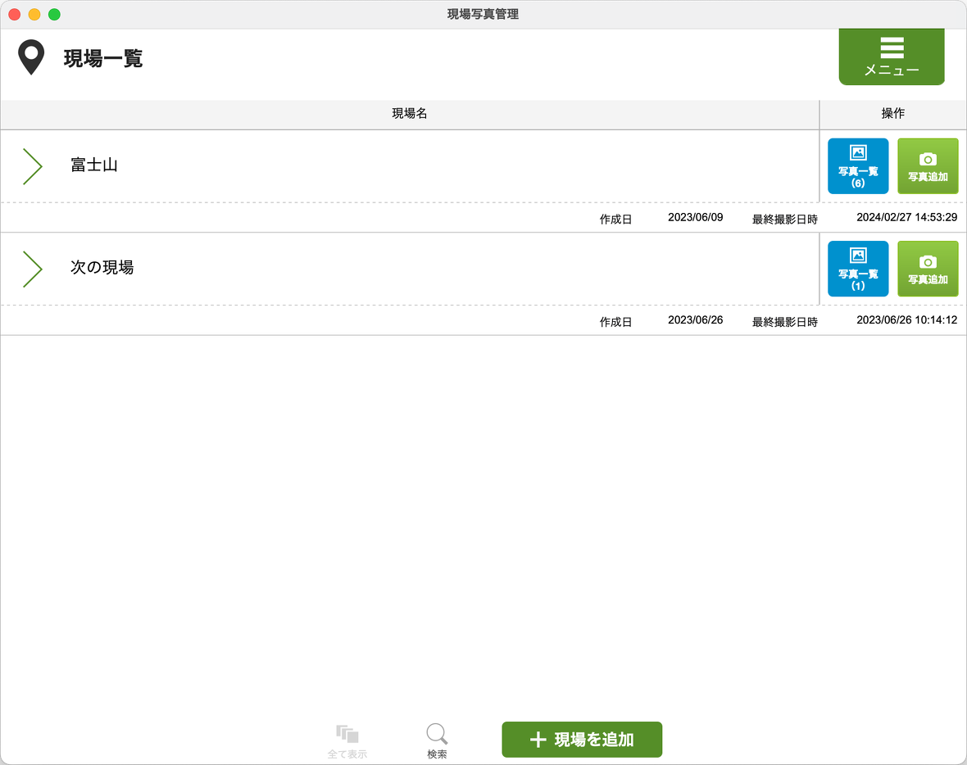Open the green メニュー hamburger menu
Image resolution: width=967 pixels, height=765 pixels.
(x=892, y=57)
